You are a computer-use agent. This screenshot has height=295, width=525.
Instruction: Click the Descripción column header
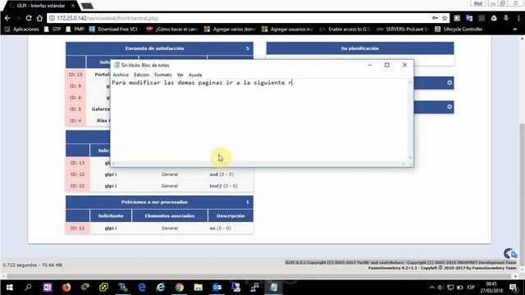click(231, 216)
